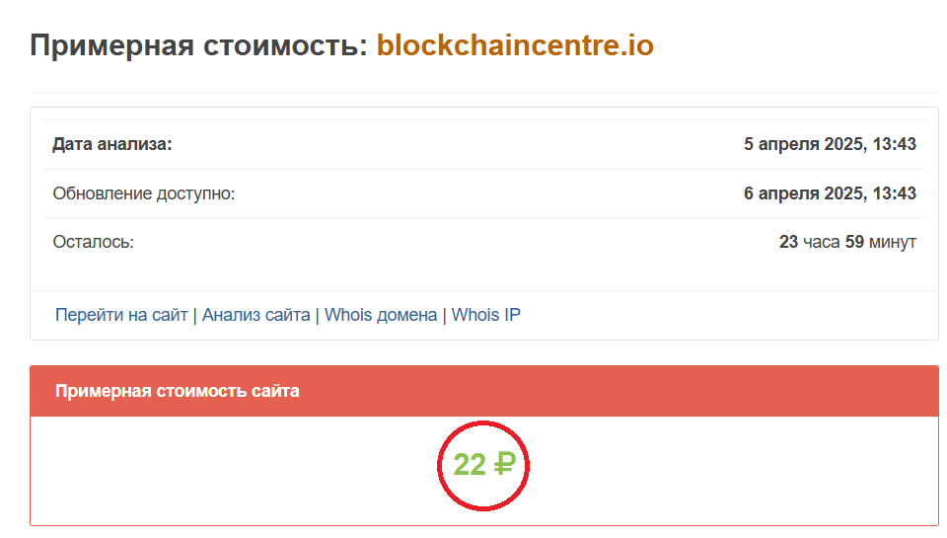The width and height of the screenshot is (947, 538).
Task: Click the word часа in remaining time
Action: coord(822,242)
